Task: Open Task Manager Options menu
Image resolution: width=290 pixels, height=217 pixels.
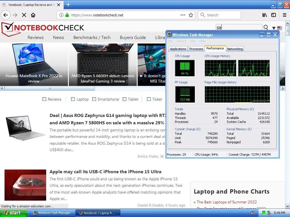Action: click(181, 41)
